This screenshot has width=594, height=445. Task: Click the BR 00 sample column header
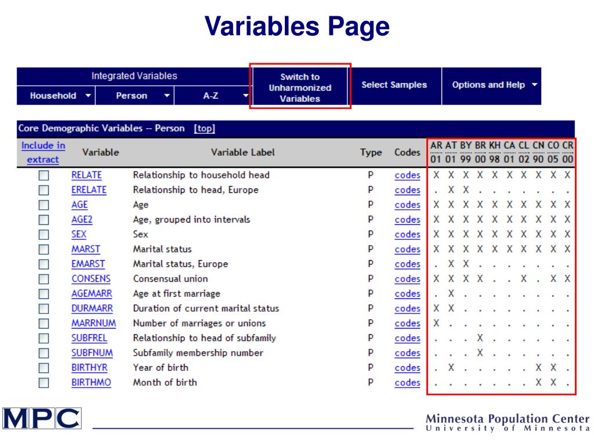(480, 152)
